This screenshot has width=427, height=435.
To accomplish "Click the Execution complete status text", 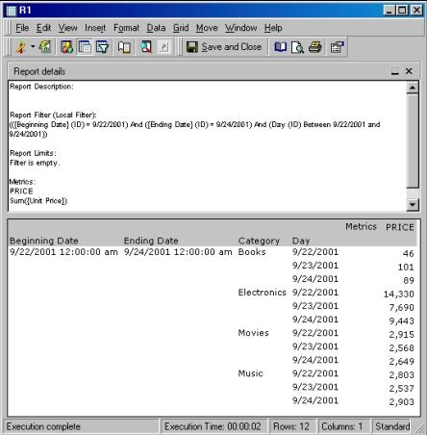I will tap(43, 426).
